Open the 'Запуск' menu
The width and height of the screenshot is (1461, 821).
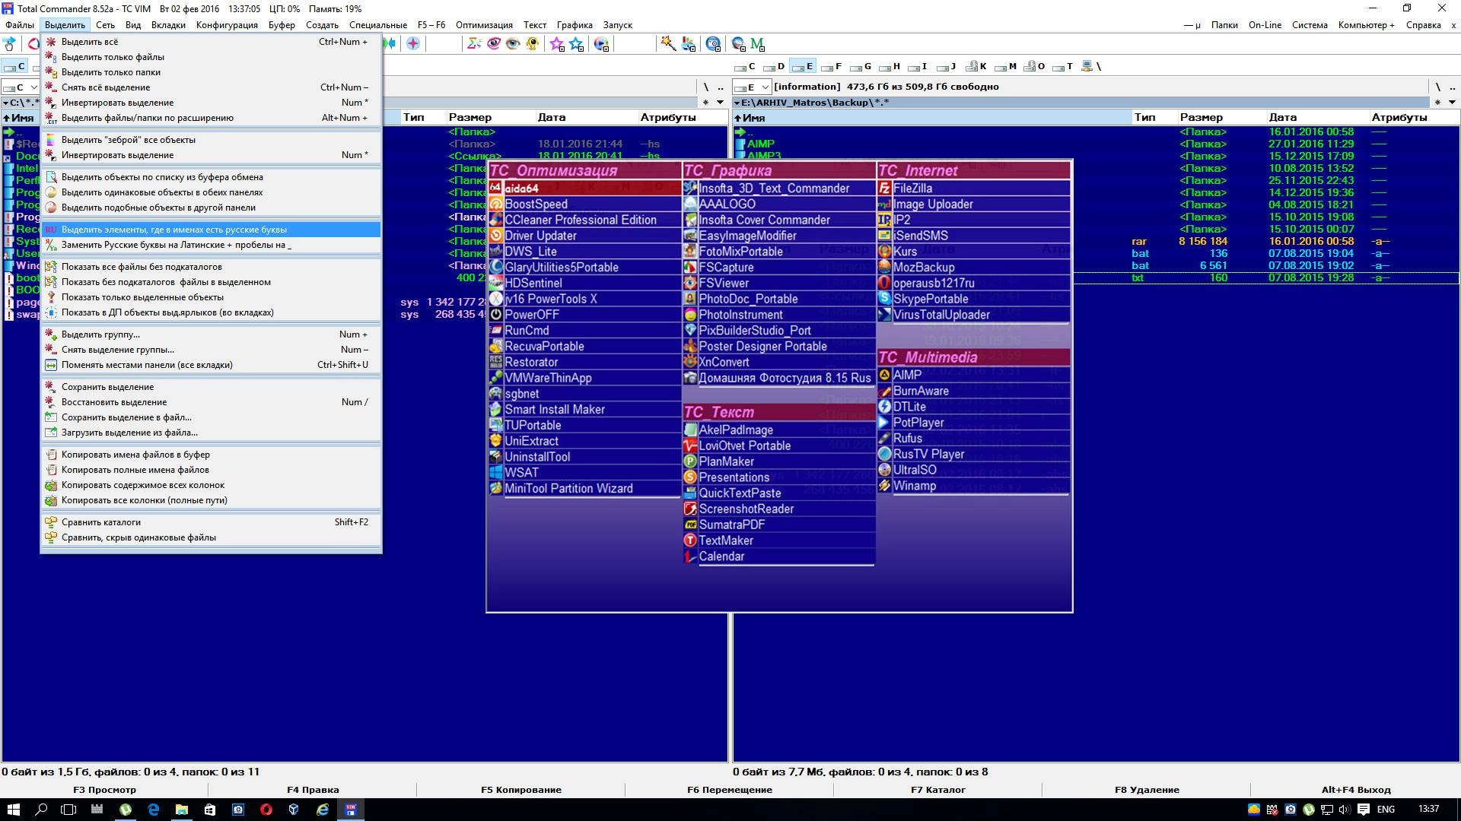pyautogui.click(x=617, y=25)
